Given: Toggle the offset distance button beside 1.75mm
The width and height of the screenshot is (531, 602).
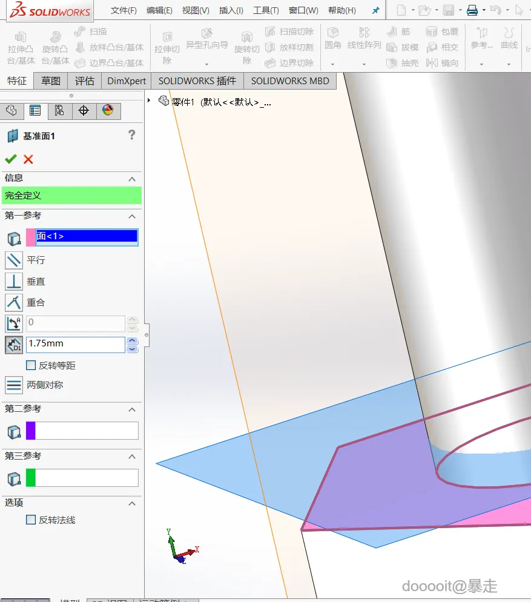Looking at the screenshot, I should 14,345.
